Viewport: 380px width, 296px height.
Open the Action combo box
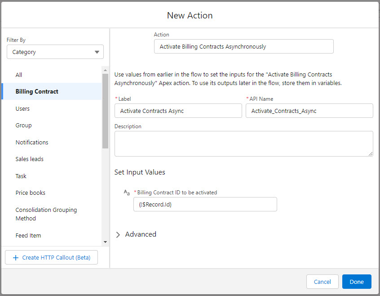243,46
